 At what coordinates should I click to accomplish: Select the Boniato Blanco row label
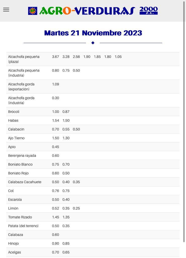coord(20,164)
